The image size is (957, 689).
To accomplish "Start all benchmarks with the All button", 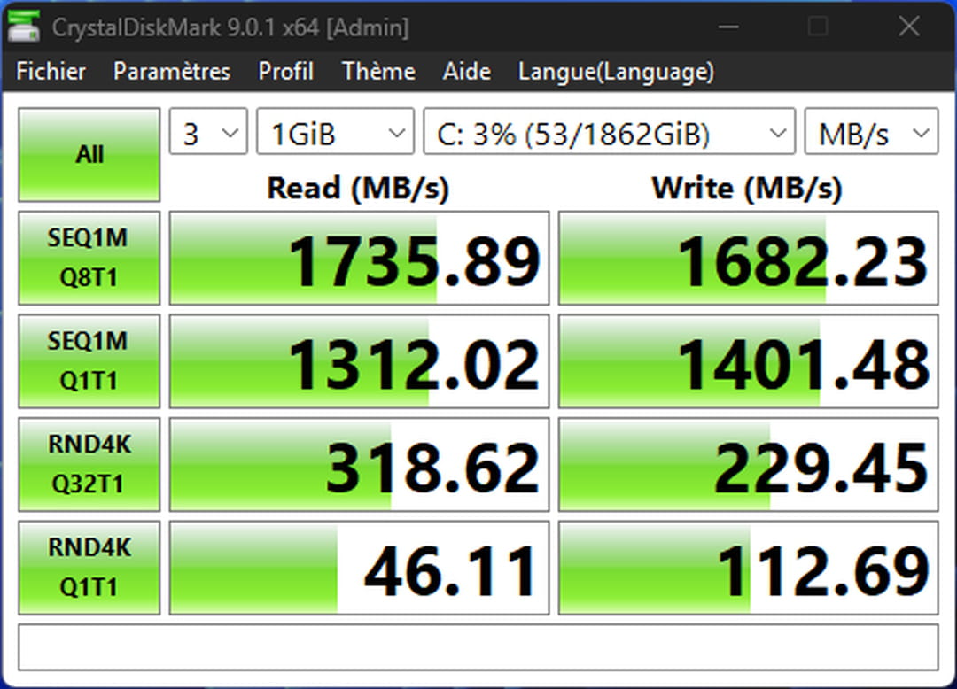I will (89, 155).
